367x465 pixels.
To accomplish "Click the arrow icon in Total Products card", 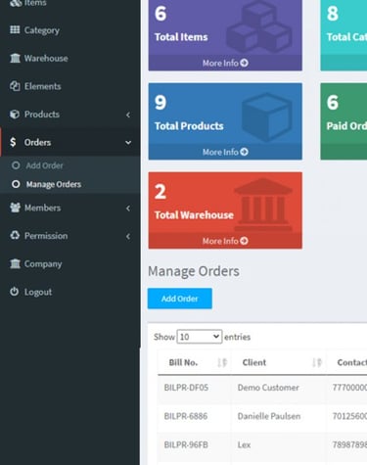I will coord(244,152).
